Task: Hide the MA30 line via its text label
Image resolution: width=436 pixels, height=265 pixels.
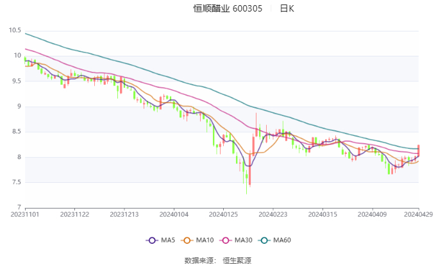Action: click(243, 240)
